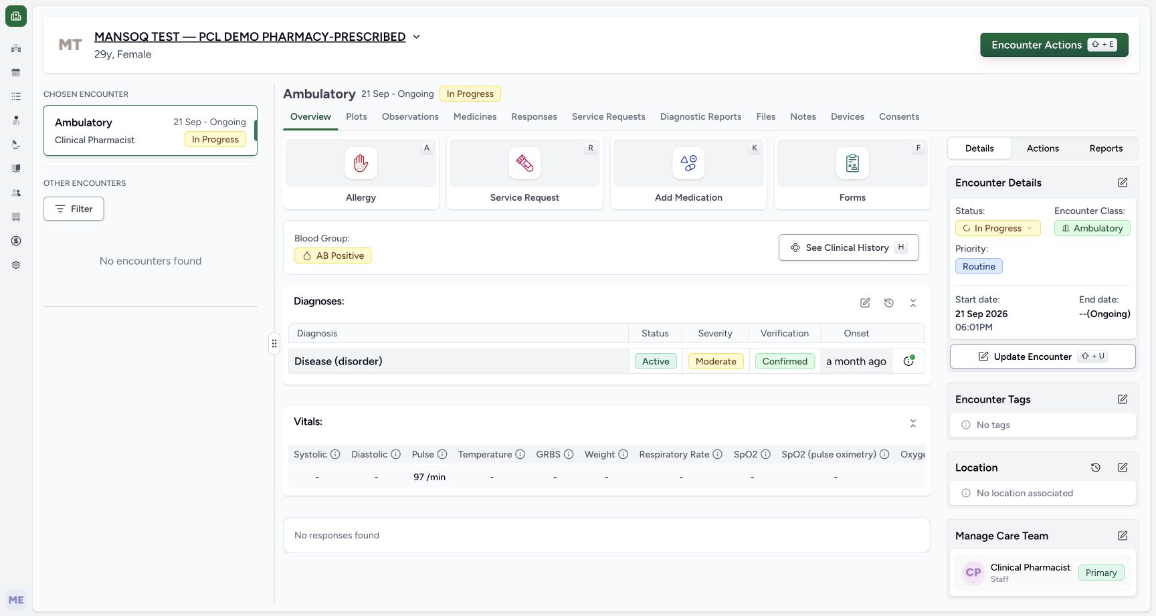The width and height of the screenshot is (1156, 616).
Task: Show info for Temperature vital
Action: [x=520, y=454]
